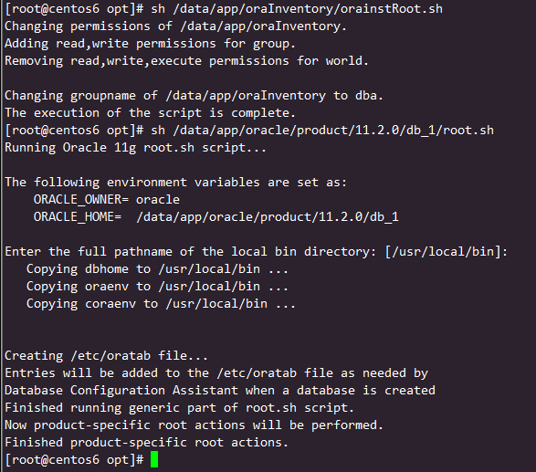Click the last [root@centos6 opt]# prompt

tap(74, 460)
